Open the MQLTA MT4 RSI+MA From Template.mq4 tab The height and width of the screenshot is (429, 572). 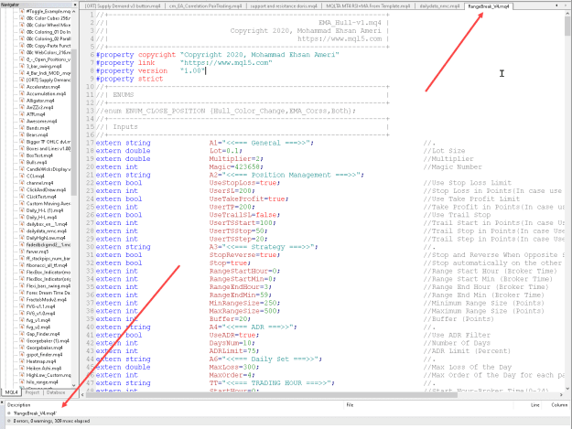[368, 6]
